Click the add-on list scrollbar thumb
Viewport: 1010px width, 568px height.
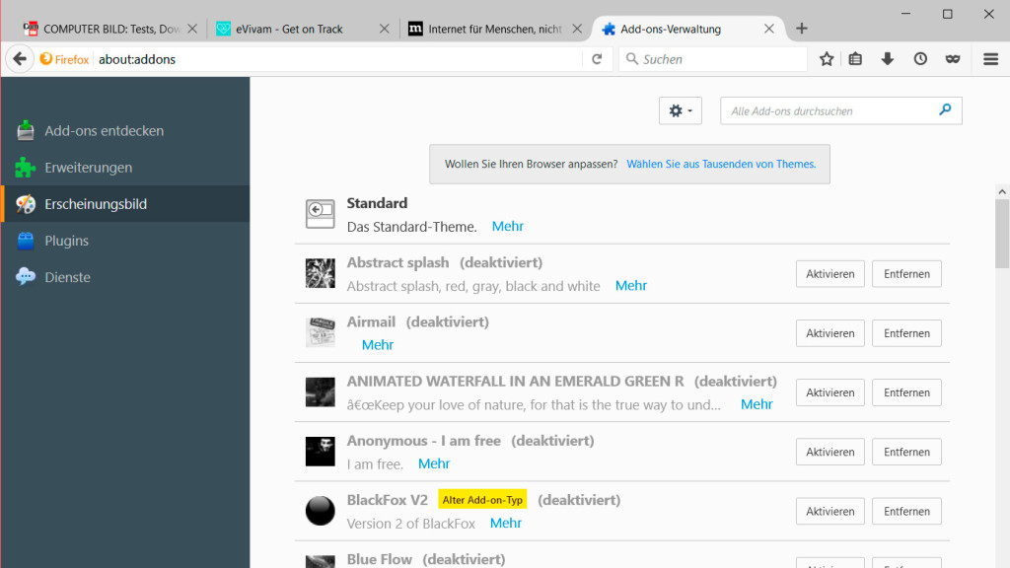(1002, 233)
